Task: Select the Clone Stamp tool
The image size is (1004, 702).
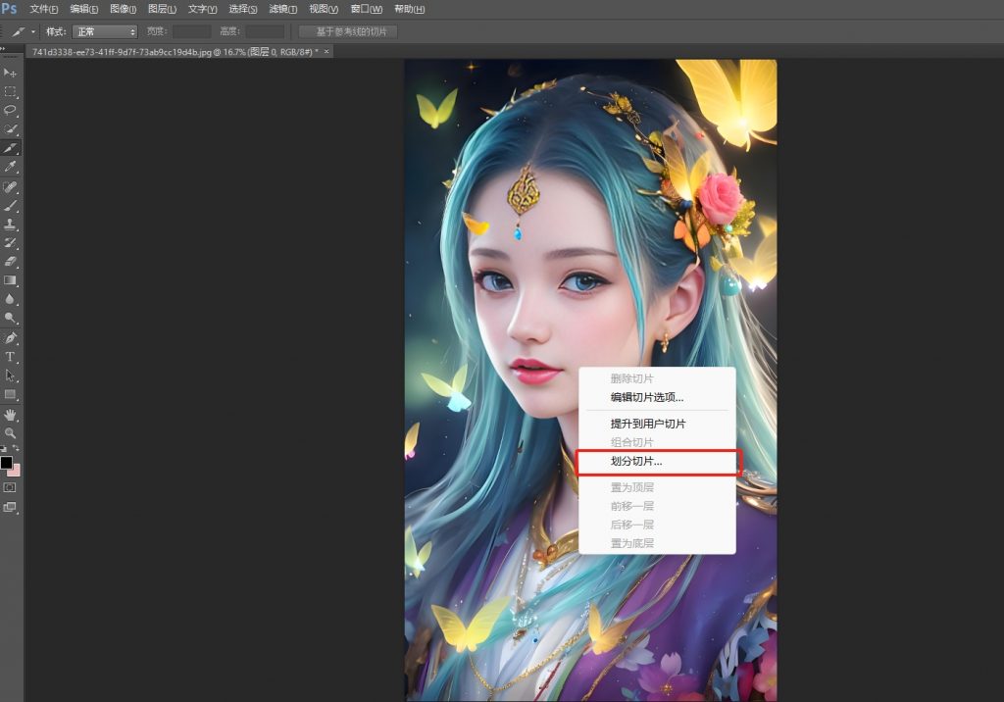Action: [10, 225]
